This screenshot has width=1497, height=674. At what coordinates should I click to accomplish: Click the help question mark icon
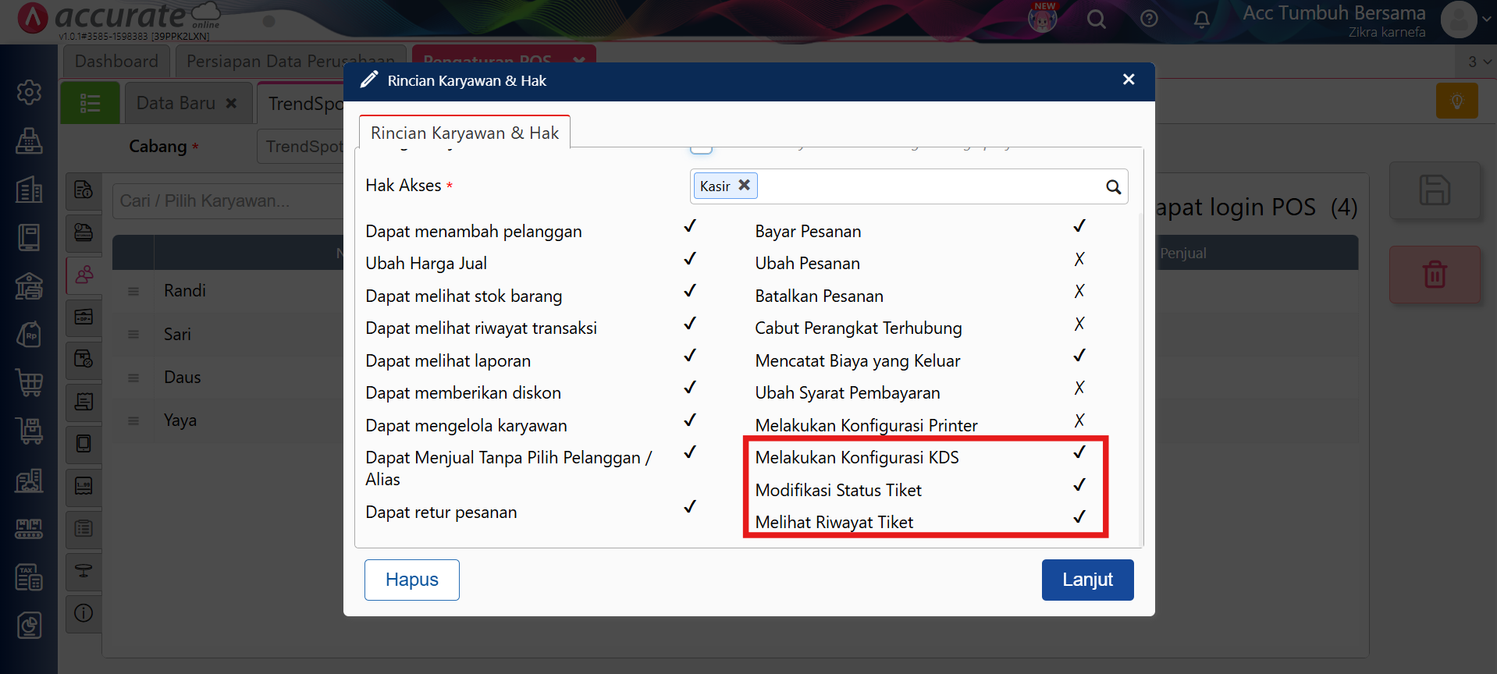(x=1148, y=19)
